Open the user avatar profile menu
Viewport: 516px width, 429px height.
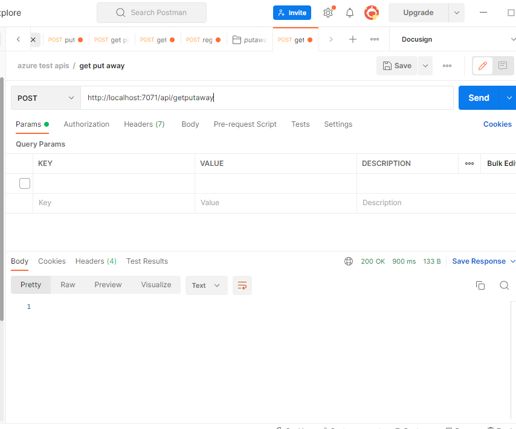[x=372, y=13]
